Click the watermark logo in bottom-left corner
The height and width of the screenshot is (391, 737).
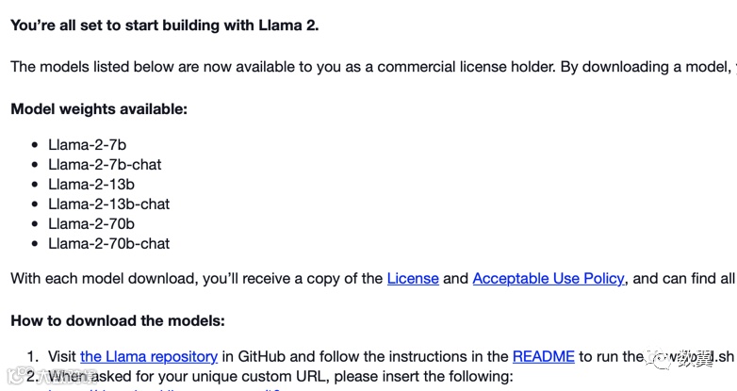click(x=16, y=377)
